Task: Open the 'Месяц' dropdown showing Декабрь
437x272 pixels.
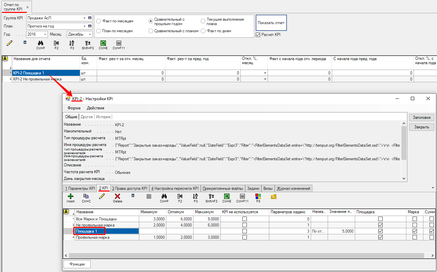Action: pyautogui.click(x=90, y=34)
